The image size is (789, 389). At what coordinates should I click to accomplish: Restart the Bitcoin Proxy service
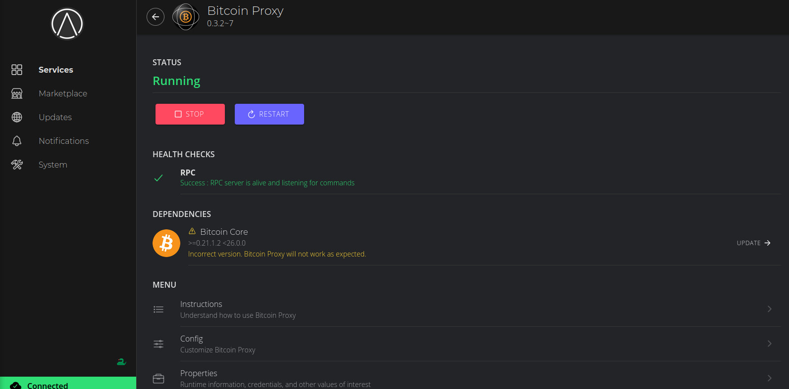click(x=269, y=114)
